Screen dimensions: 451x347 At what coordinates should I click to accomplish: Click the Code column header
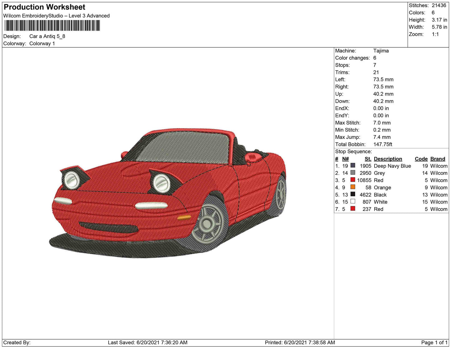[x=421, y=159]
